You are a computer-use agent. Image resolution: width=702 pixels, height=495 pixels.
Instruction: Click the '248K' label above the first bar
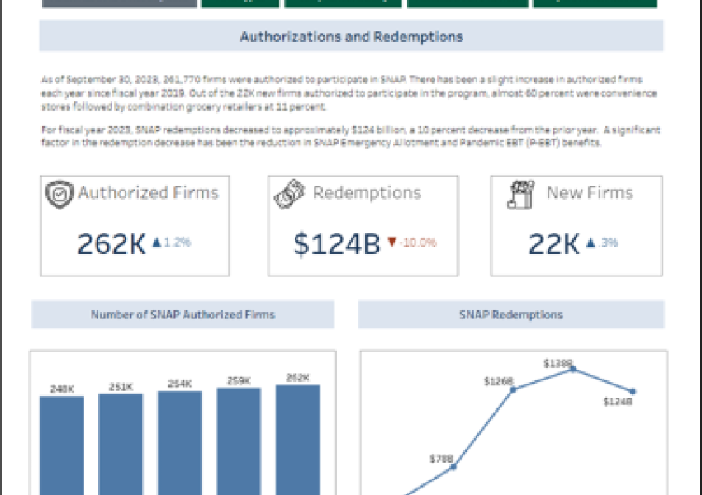(62, 389)
